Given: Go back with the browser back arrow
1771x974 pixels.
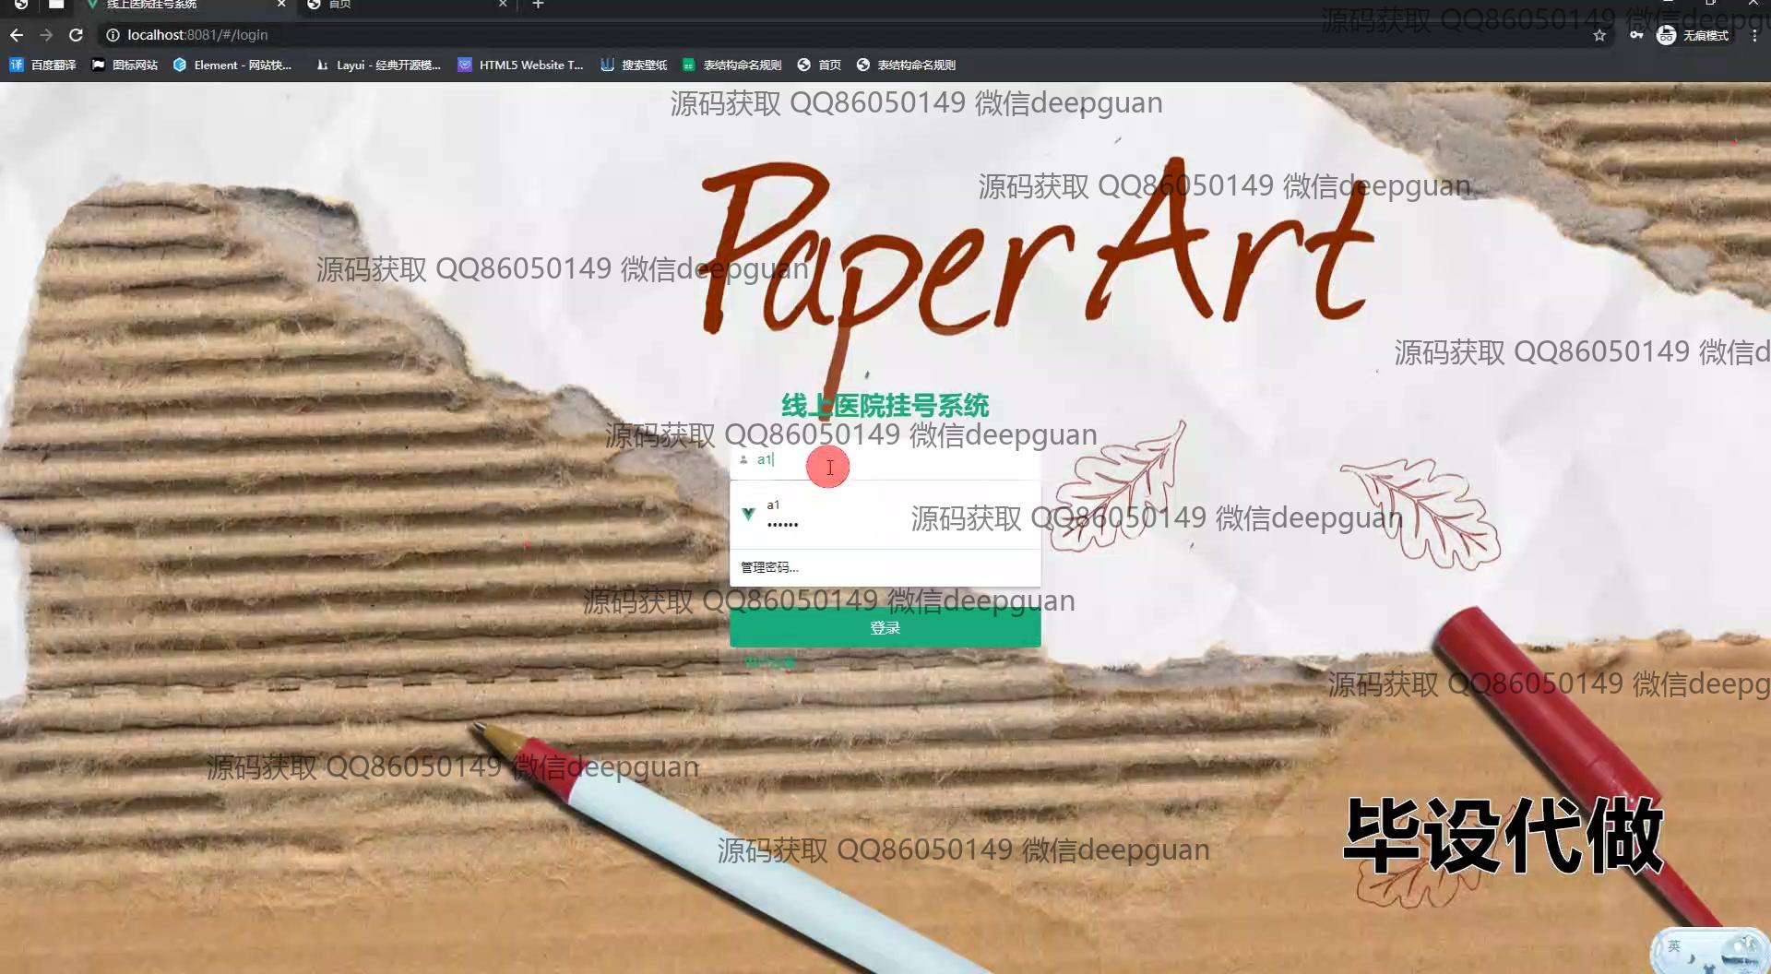Looking at the screenshot, I should point(17,35).
